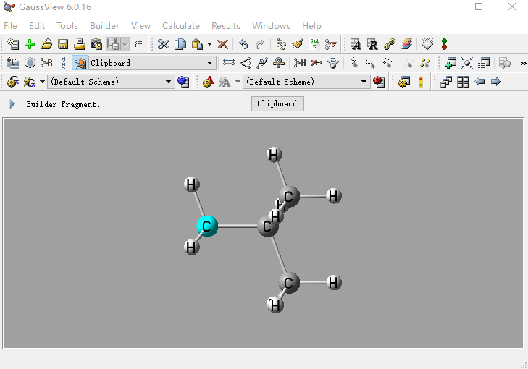Clean the structure with the broom icon
Screen dimensions: 528x369
(298, 44)
